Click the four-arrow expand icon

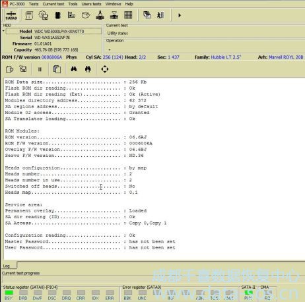pyautogui.click(x=105, y=69)
